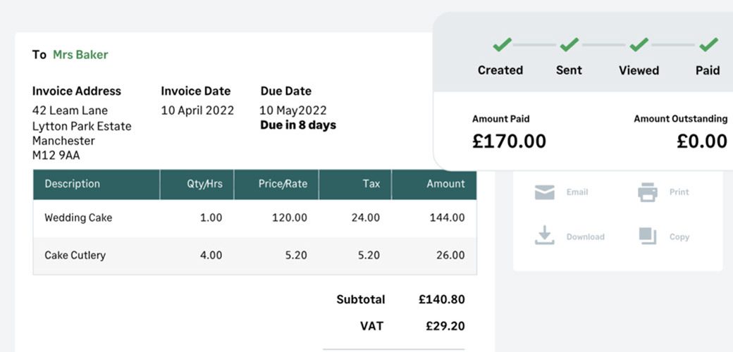This screenshot has height=352, width=733.
Task: Click the Download arrow icon
Action: pyautogui.click(x=545, y=235)
